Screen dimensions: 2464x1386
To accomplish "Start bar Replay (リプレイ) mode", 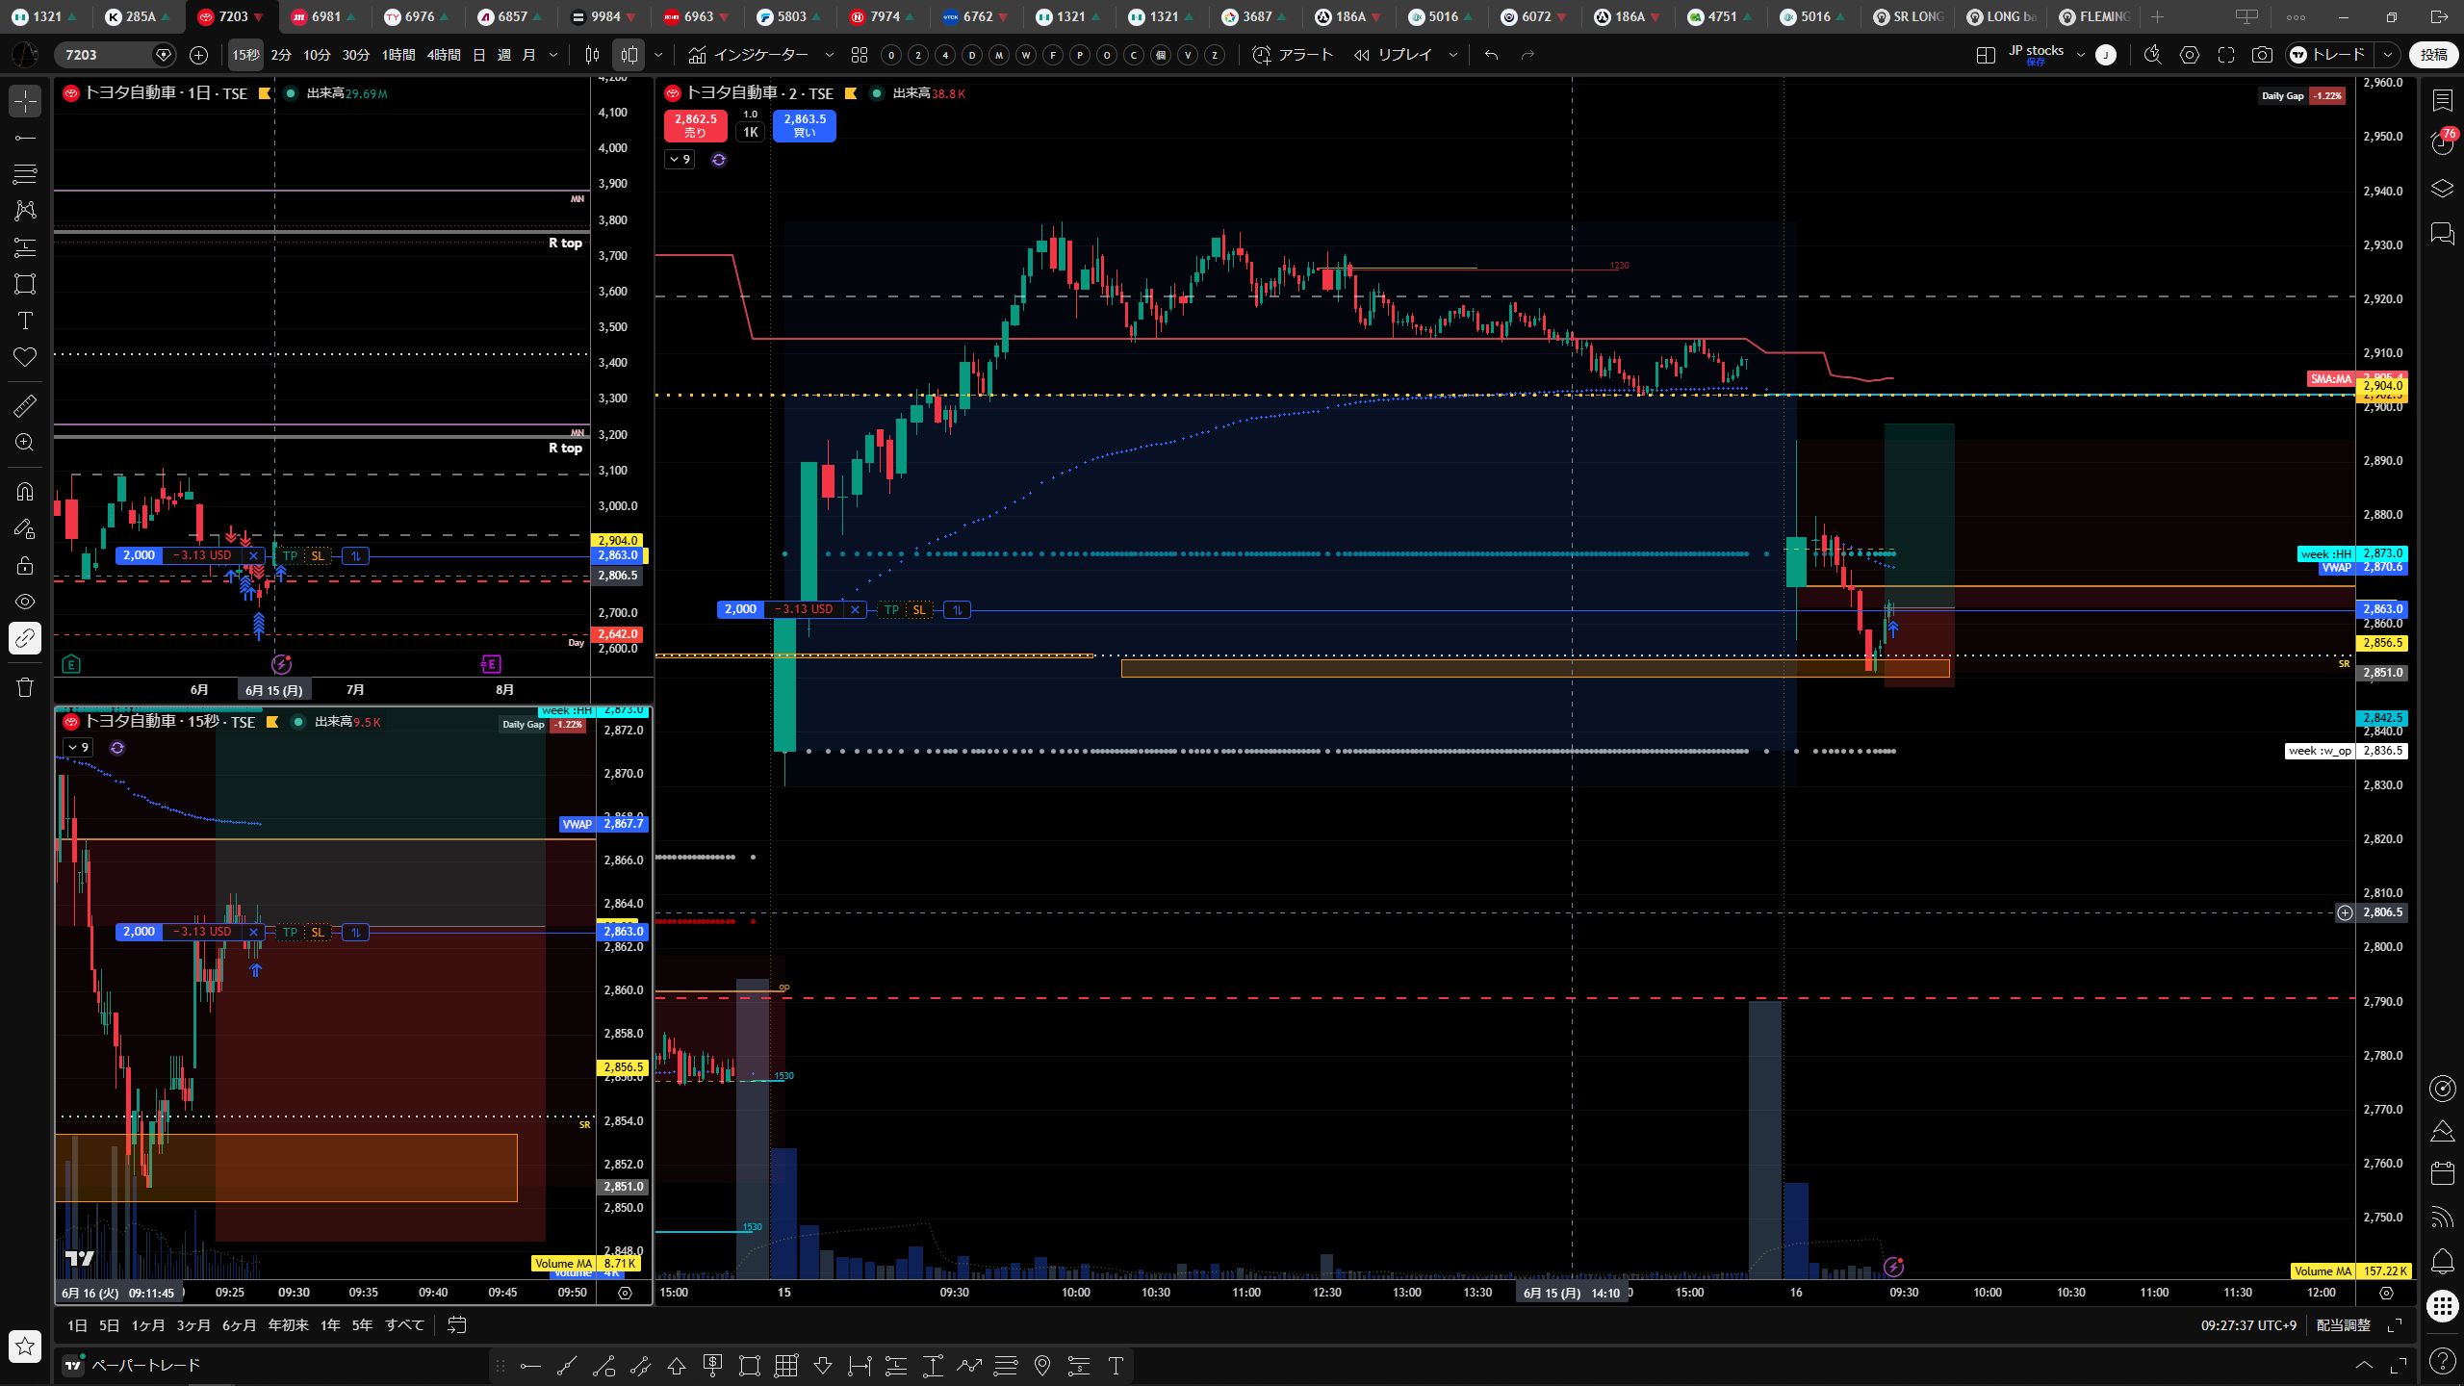I will click(x=1393, y=55).
